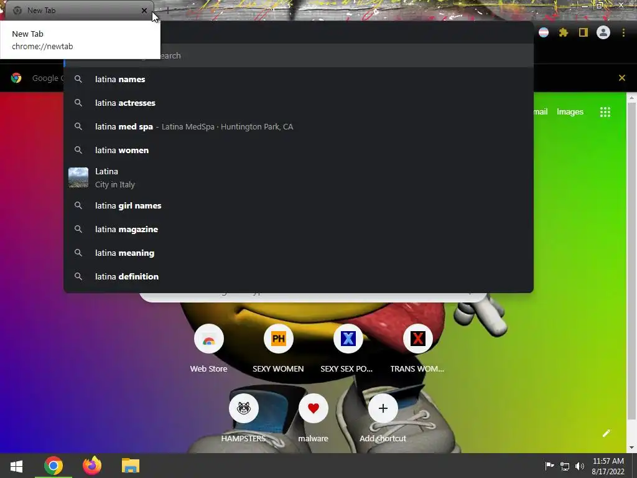Click the Latina city thumbnail image

point(78,177)
